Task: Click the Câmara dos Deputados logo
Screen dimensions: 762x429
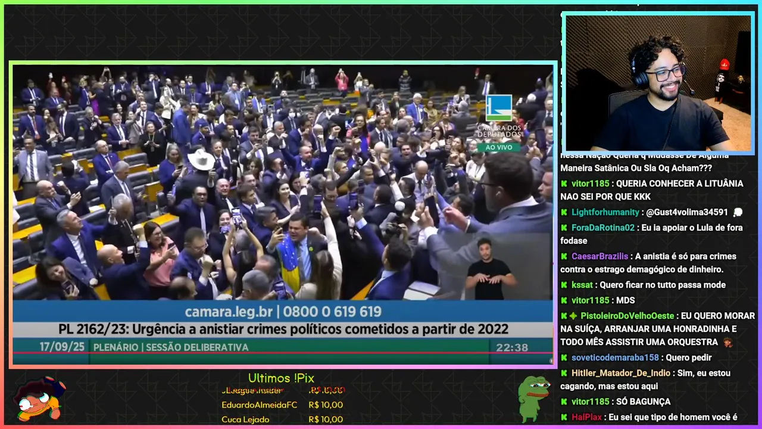Action: 498,116
